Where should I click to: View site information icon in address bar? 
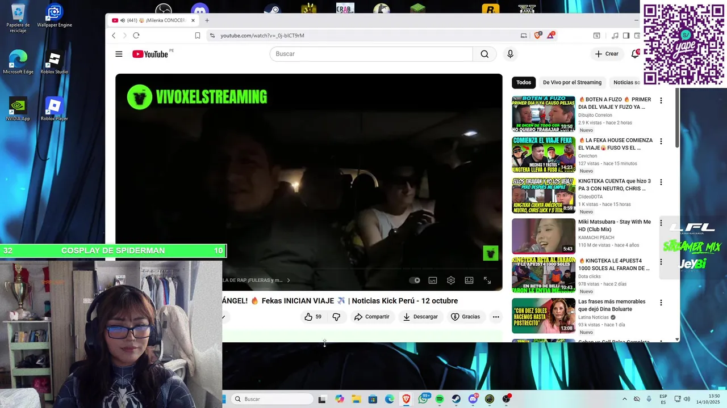tap(212, 35)
